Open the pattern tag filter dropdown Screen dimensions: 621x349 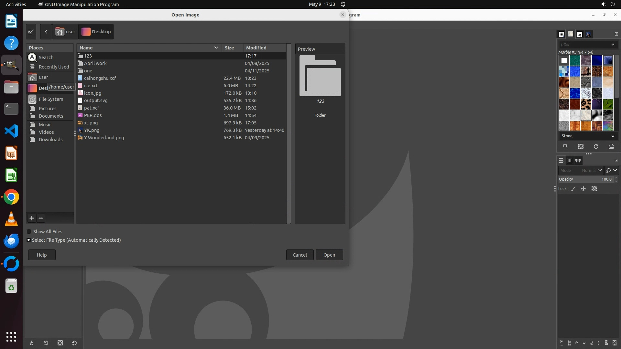(613, 45)
